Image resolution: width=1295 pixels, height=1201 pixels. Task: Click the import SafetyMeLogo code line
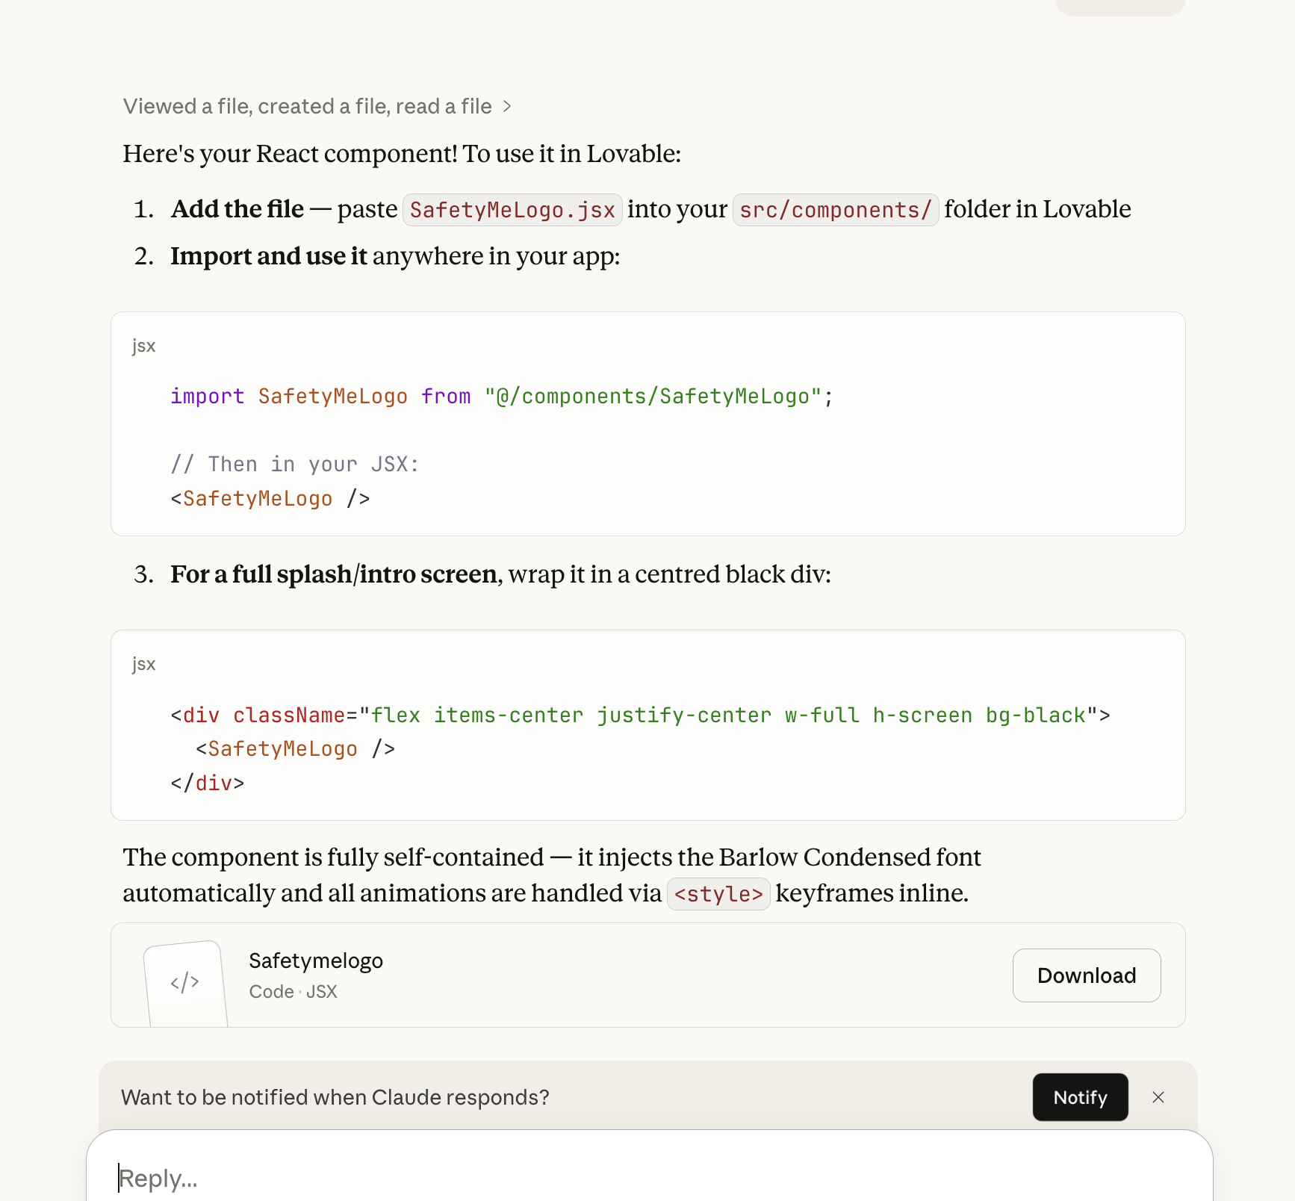click(500, 397)
